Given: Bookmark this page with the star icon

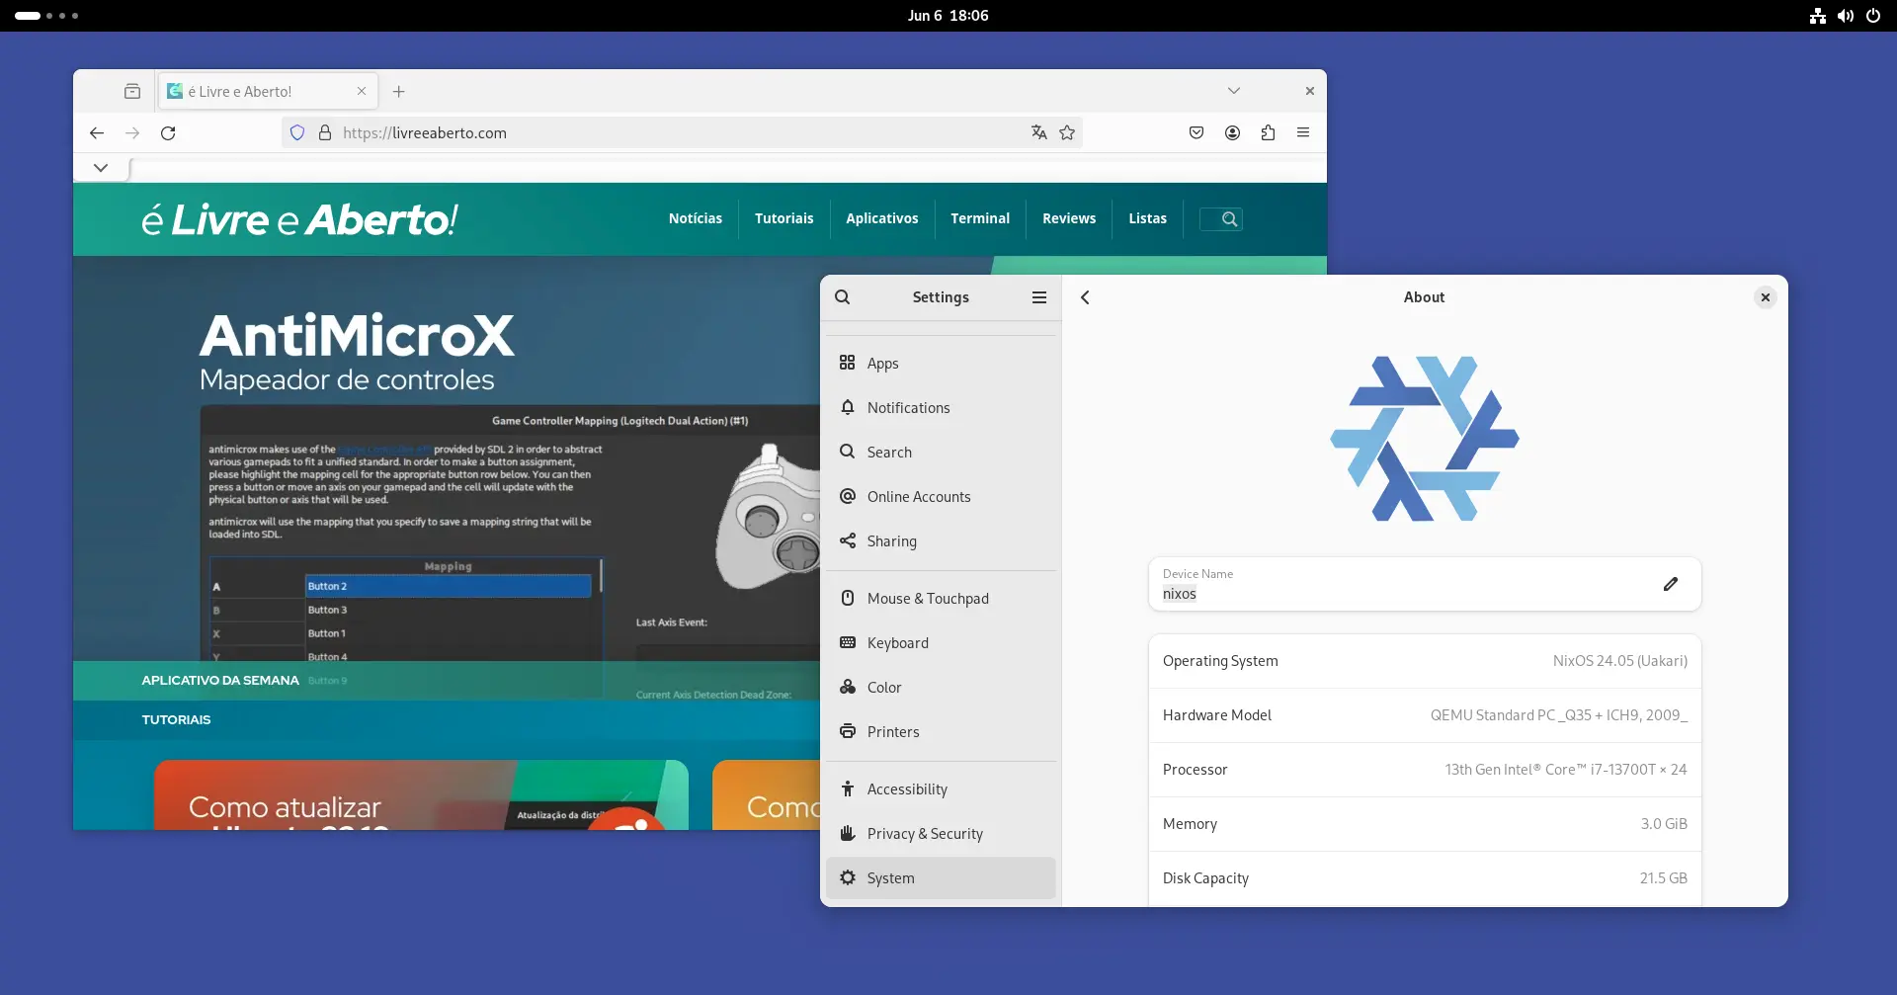Looking at the screenshot, I should tap(1067, 132).
